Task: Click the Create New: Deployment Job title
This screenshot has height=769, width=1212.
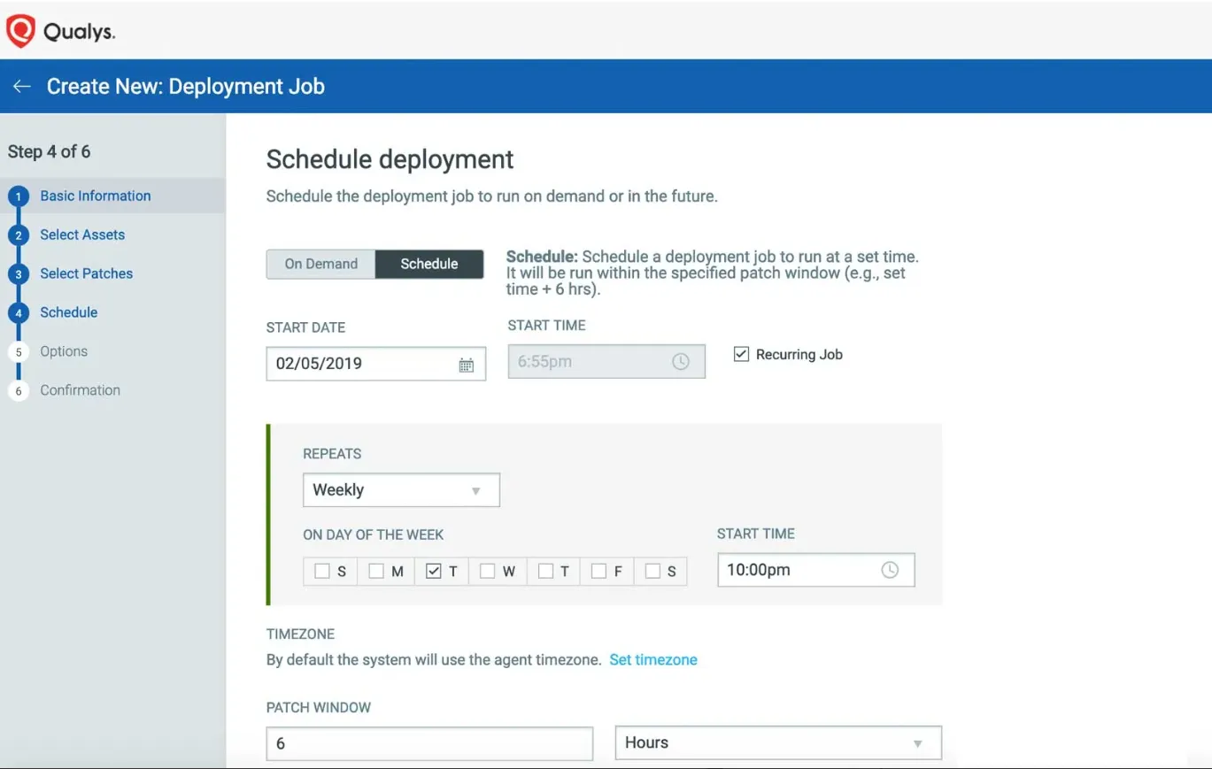Action: 186,87
